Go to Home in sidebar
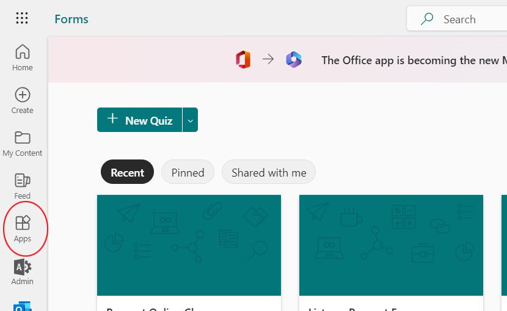 (x=23, y=57)
